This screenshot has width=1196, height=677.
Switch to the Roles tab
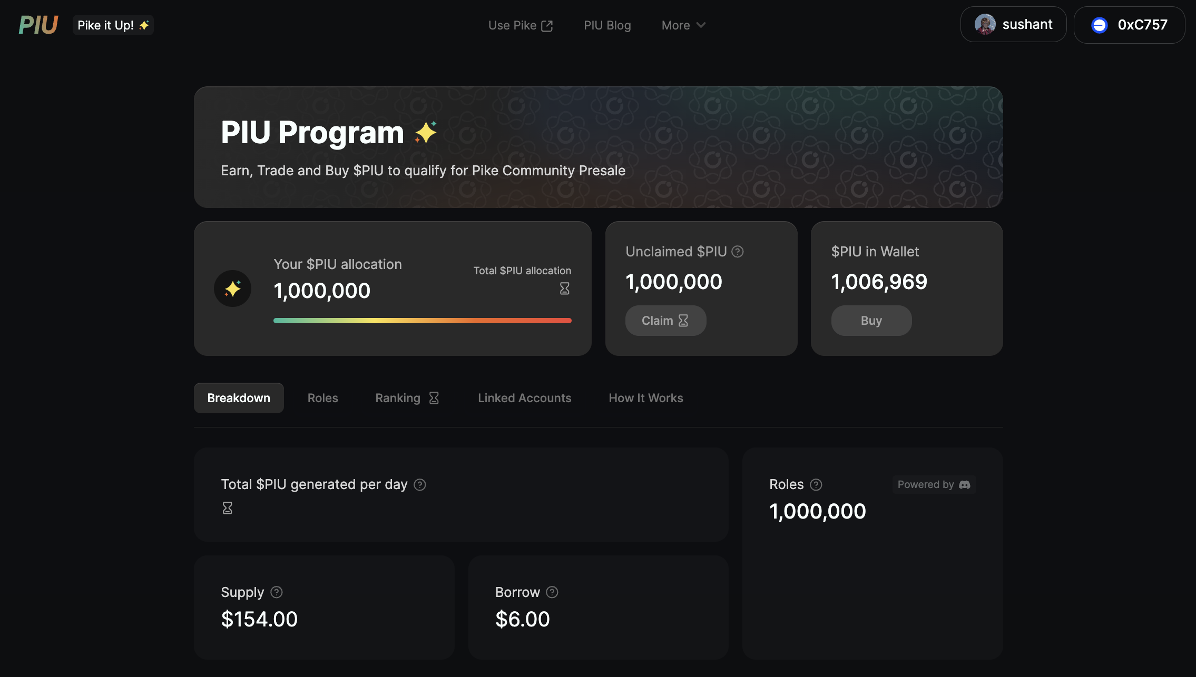[x=323, y=398]
